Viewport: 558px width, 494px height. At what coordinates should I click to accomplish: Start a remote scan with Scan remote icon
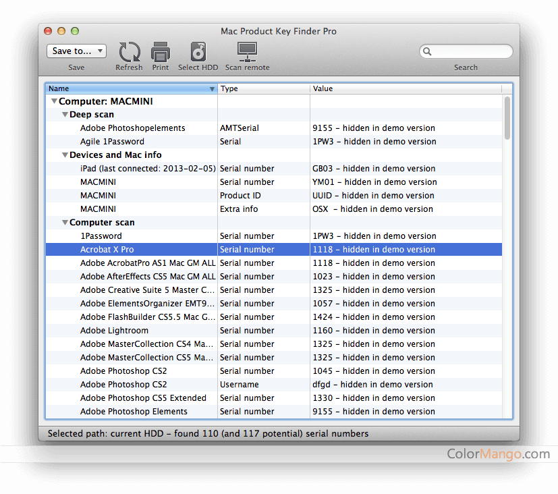pyautogui.click(x=246, y=52)
